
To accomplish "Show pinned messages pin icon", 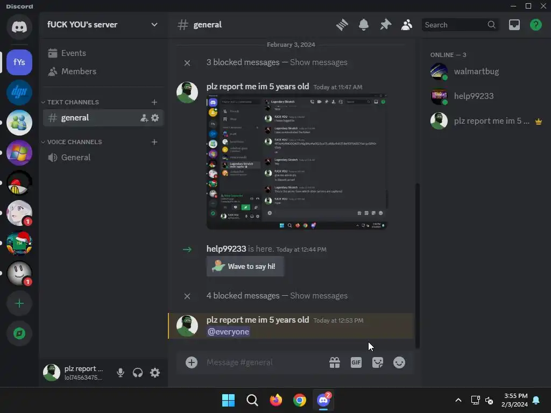I will (385, 25).
